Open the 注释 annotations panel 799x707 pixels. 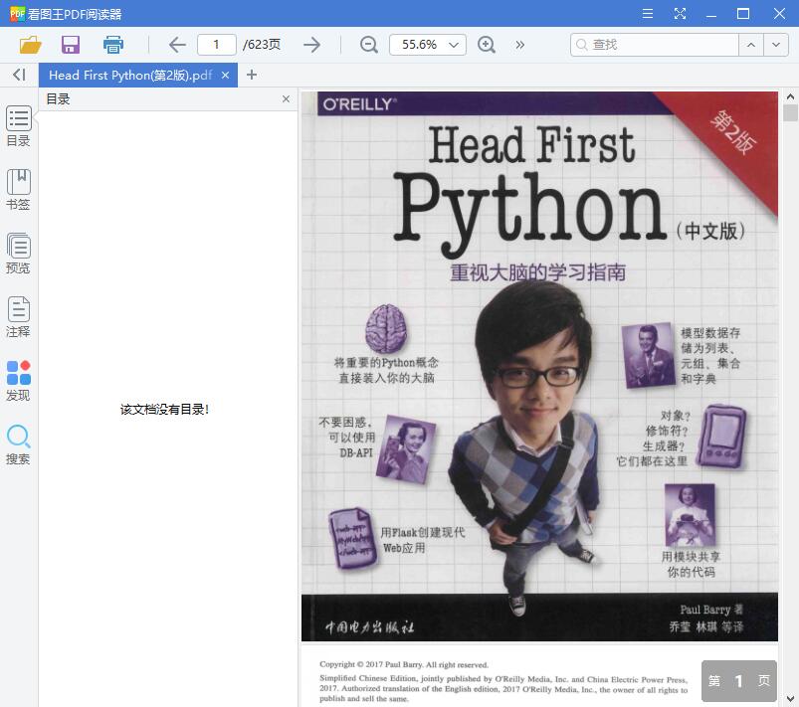pos(18,317)
